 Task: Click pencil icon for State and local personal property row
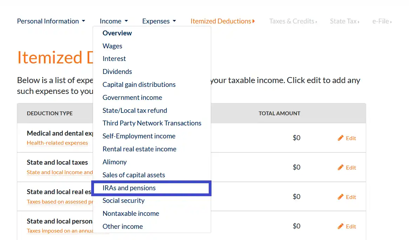341,226
